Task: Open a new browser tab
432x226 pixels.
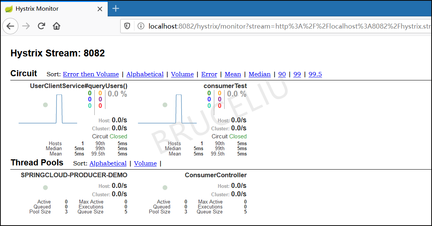Action: [116, 8]
